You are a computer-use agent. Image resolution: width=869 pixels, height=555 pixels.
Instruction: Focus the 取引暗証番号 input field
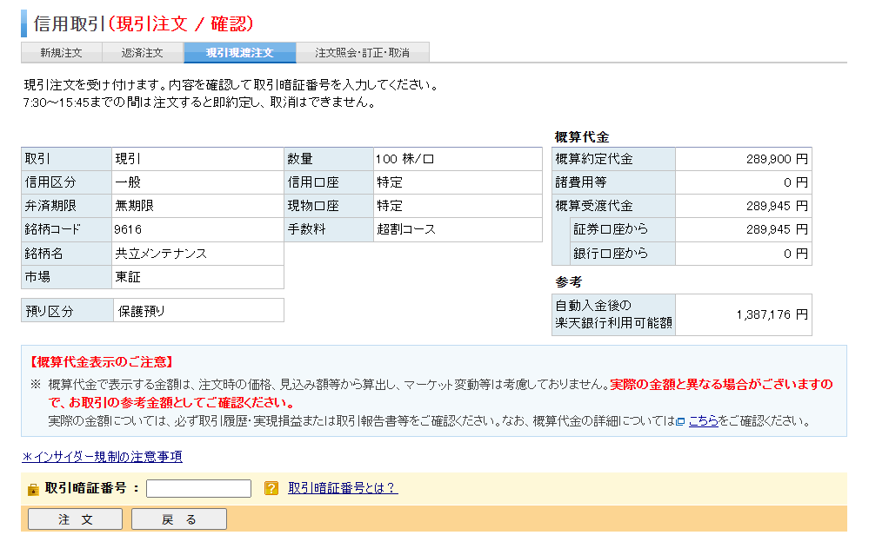point(198,489)
